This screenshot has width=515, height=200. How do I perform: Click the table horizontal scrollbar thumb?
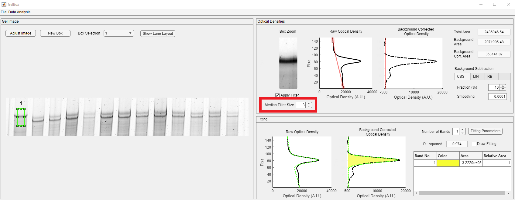coord(462,193)
